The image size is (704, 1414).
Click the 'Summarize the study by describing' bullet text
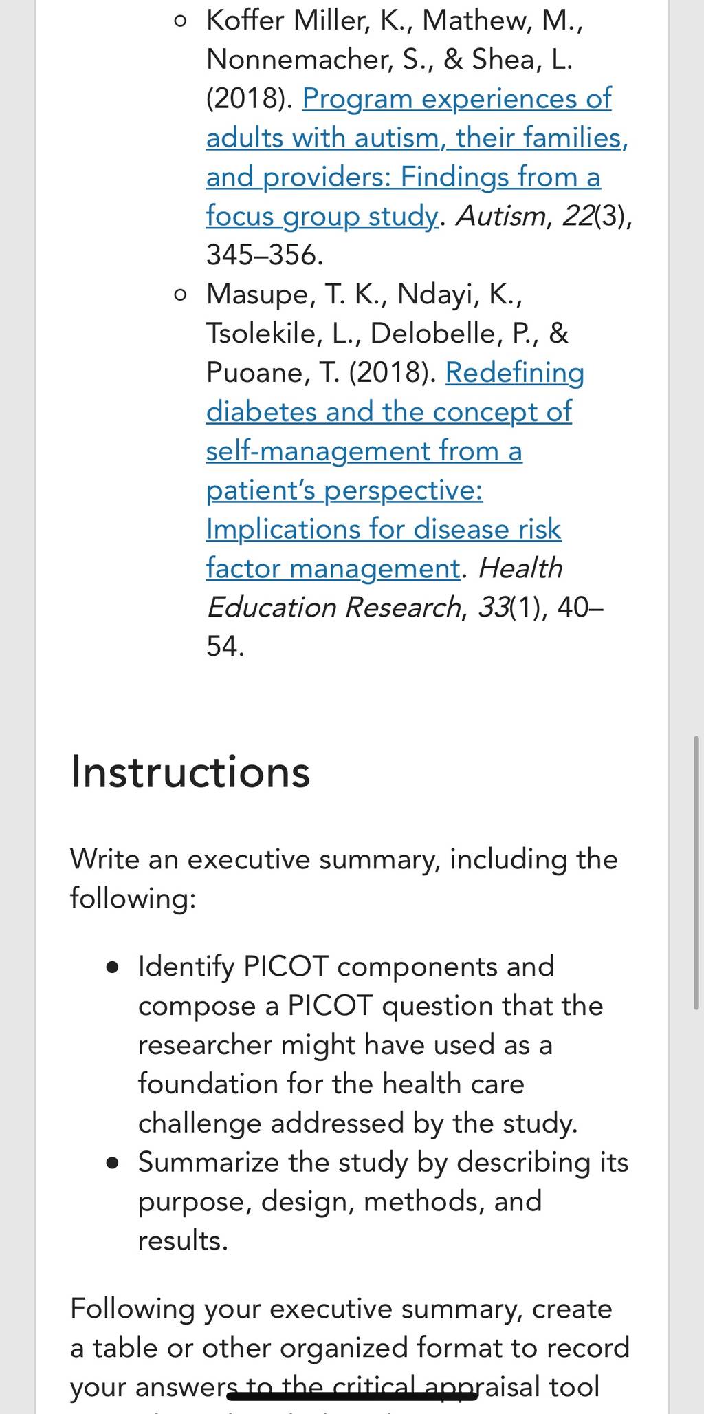pyautogui.click(x=383, y=1201)
